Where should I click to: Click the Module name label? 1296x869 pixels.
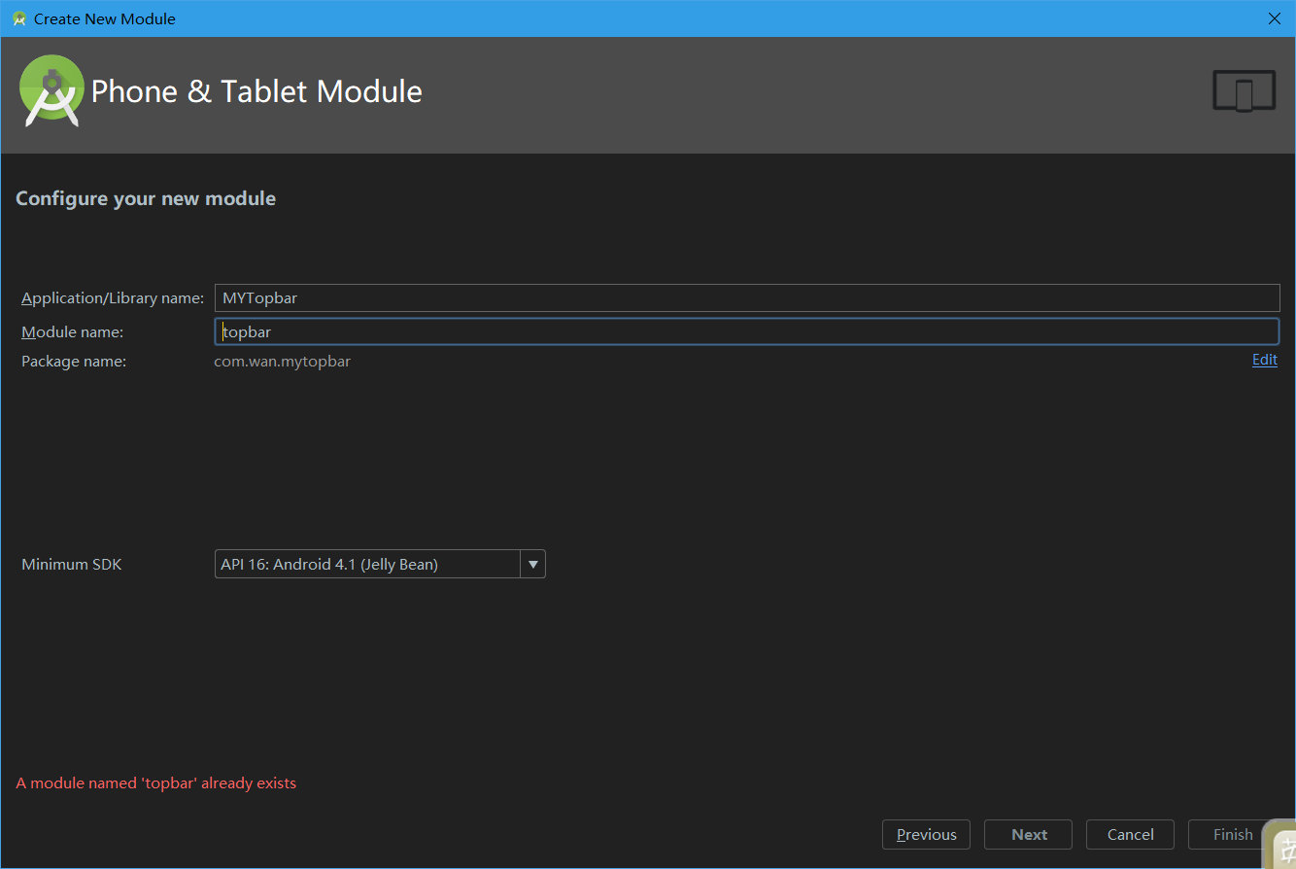[73, 332]
